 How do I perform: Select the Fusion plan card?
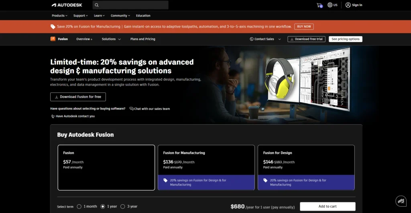click(106, 168)
